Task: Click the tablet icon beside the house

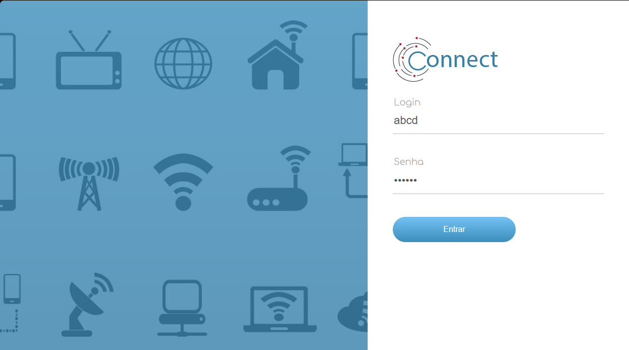Action: (360, 61)
